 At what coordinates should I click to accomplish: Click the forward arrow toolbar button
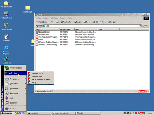52,22
